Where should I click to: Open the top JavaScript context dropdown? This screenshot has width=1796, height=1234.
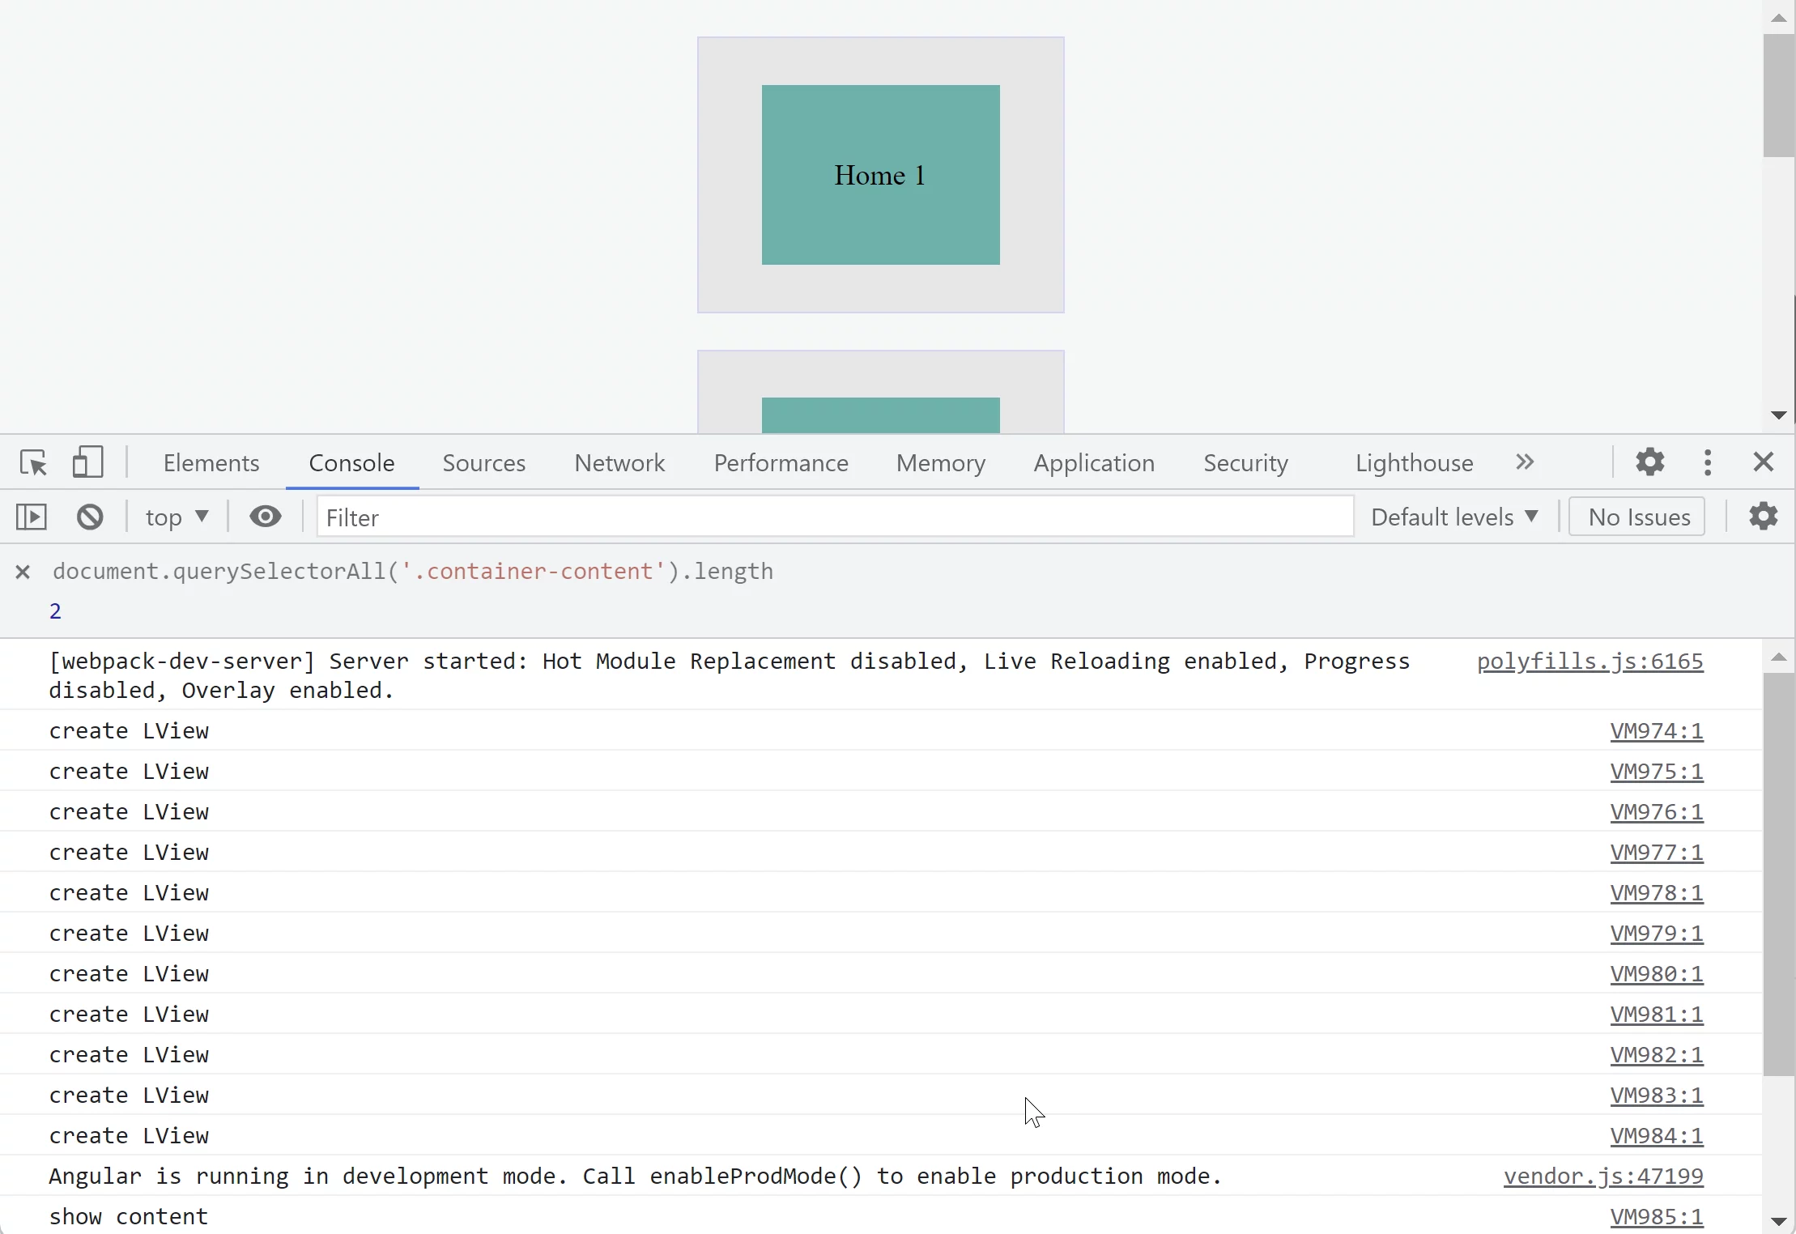pos(177,517)
